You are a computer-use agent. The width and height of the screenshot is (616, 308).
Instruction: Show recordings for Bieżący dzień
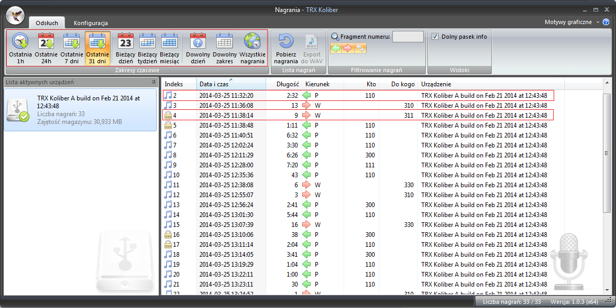(x=125, y=48)
